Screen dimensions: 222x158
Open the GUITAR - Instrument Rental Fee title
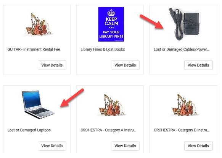[34, 49]
